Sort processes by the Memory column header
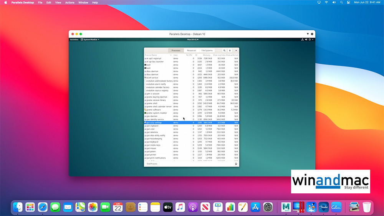 207,55
